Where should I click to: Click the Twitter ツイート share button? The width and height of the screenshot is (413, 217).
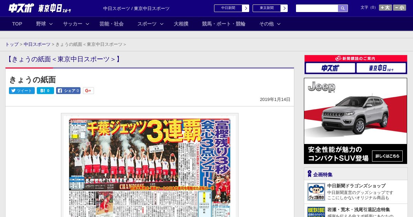click(x=22, y=91)
